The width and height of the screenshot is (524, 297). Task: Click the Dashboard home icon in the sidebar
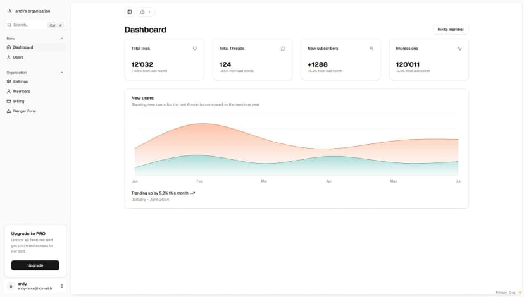[9, 47]
